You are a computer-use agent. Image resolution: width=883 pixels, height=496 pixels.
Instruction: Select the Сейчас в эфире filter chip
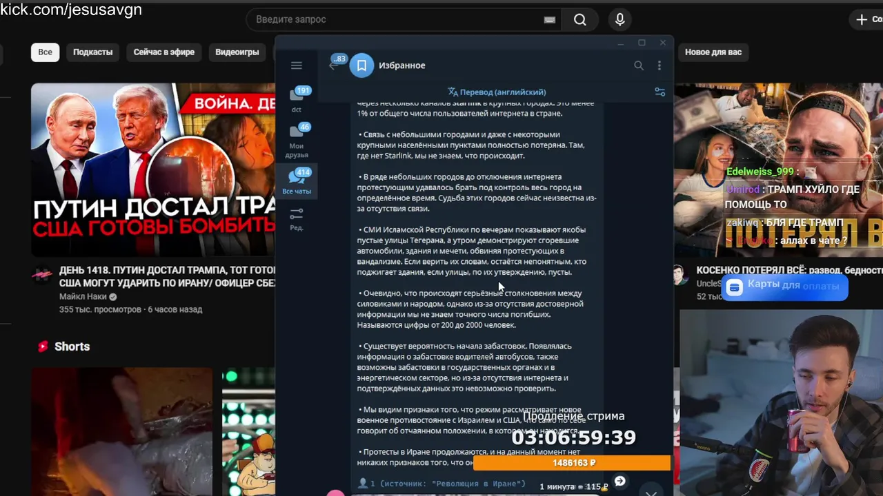click(163, 52)
